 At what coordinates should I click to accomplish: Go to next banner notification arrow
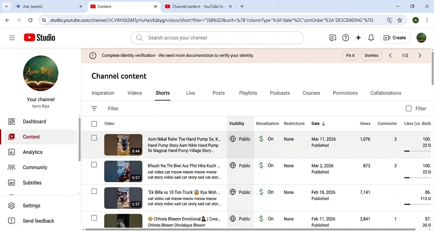(x=420, y=56)
